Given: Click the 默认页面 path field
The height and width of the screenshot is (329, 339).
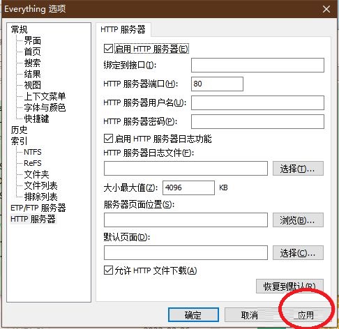Looking at the screenshot, I should 186,253.
